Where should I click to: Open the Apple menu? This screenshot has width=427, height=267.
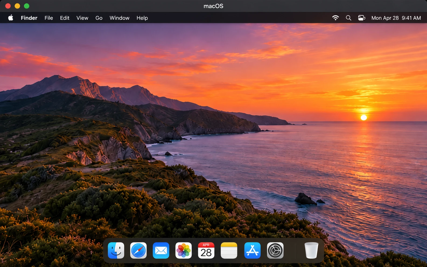pyautogui.click(x=11, y=18)
